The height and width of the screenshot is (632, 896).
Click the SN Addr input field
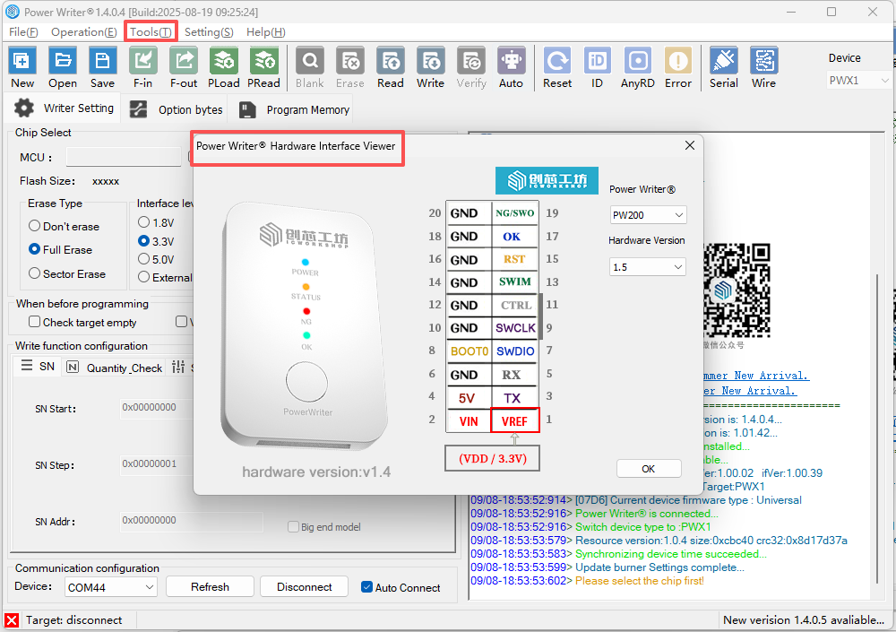192,521
